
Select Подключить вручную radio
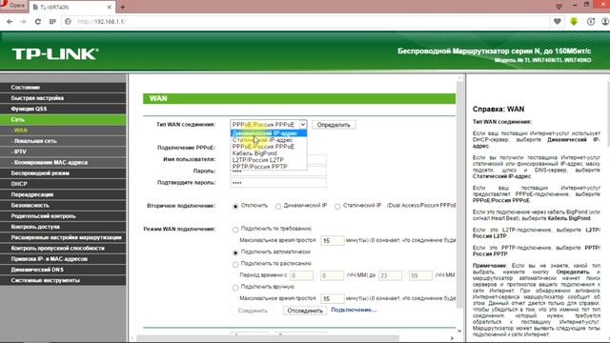click(x=235, y=288)
